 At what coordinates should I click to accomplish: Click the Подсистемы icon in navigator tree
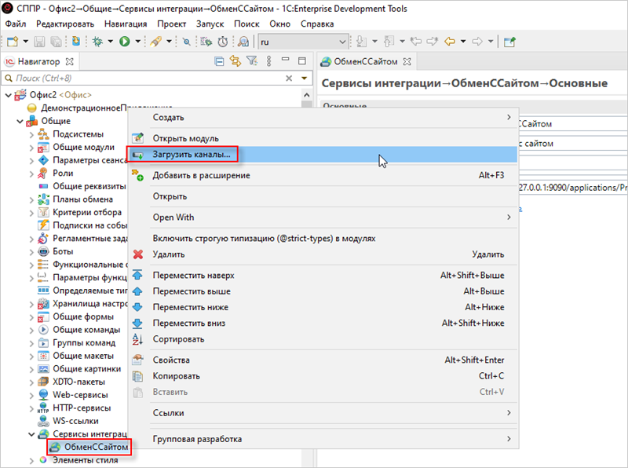[x=44, y=134]
